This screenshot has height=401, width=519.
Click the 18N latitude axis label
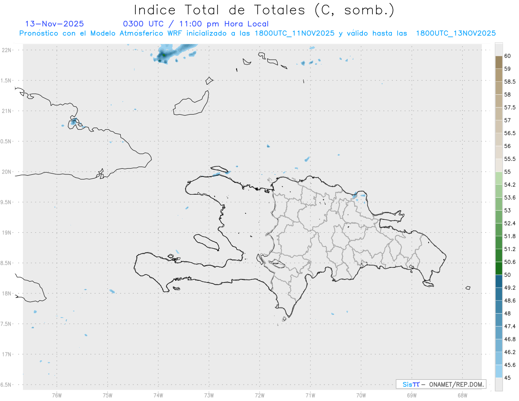6,293
